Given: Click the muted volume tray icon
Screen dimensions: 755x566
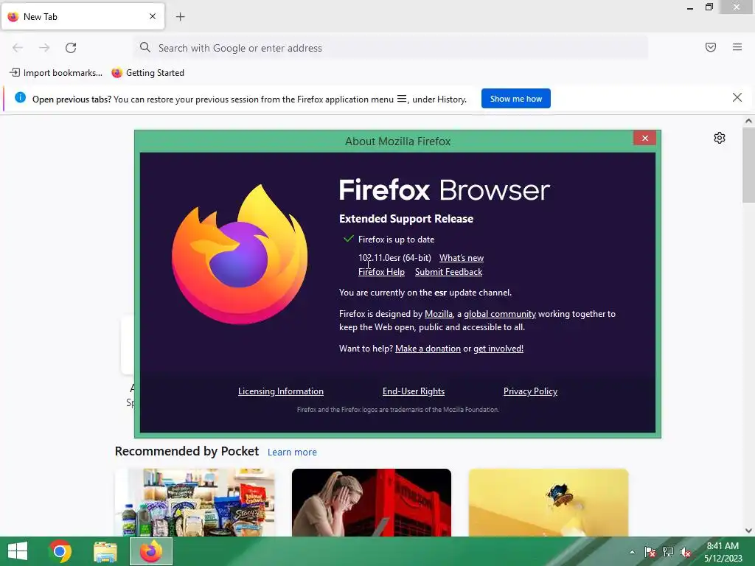Looking at the screenshot, I should coord(686,552).
